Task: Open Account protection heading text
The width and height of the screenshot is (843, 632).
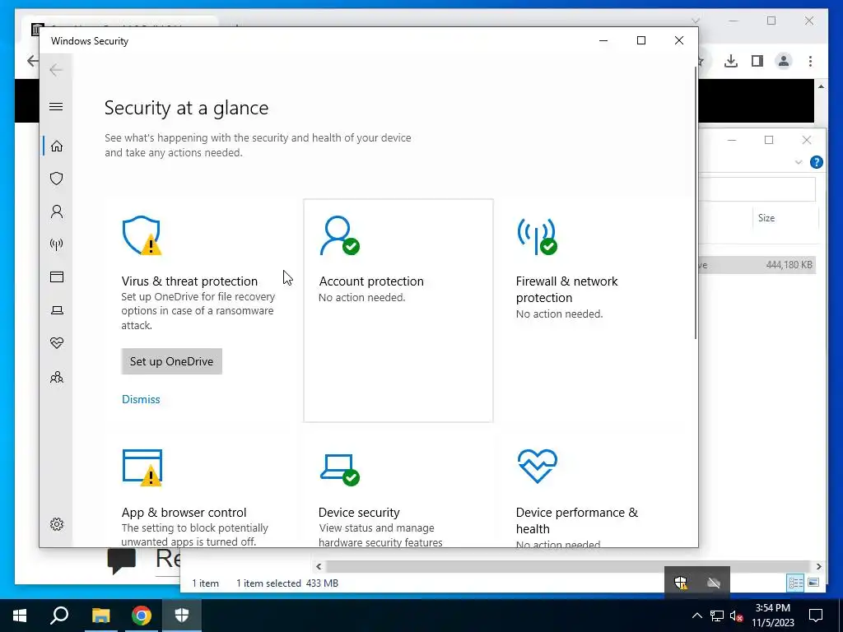Action: point(371,281)
